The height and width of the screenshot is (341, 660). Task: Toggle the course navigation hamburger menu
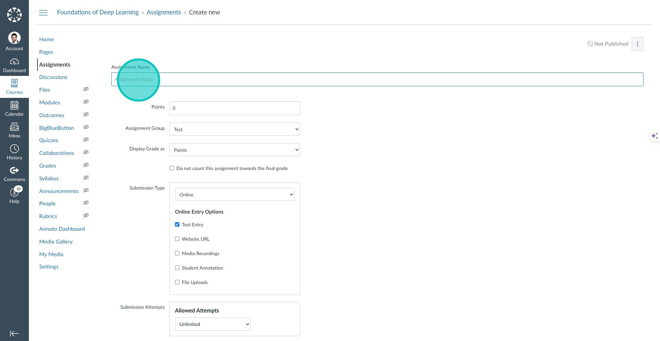(x=43, y=13)
